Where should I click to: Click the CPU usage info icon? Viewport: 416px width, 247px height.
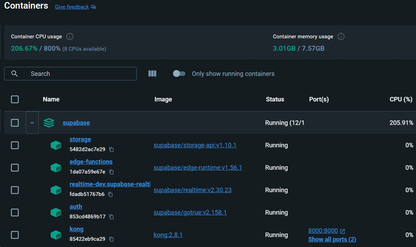(70, 36)
